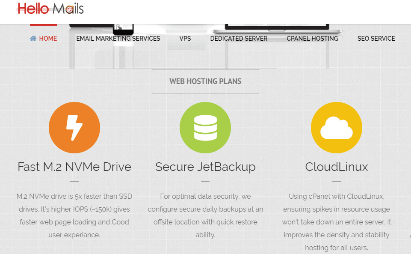This screenshot has width=411, height=254.
Task: Click the Hello Mails logo
Action: pos(50,9)
